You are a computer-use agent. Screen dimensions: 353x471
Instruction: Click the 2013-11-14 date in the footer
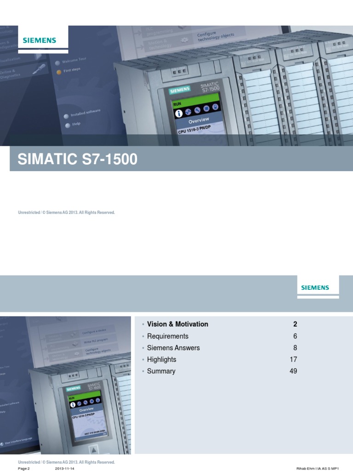click(64, 469)
